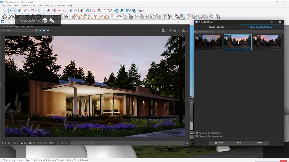The width and height of the screenshot is (289, 162).
Task: Switch to the Classic Light Gen tab
Action: 216,27
